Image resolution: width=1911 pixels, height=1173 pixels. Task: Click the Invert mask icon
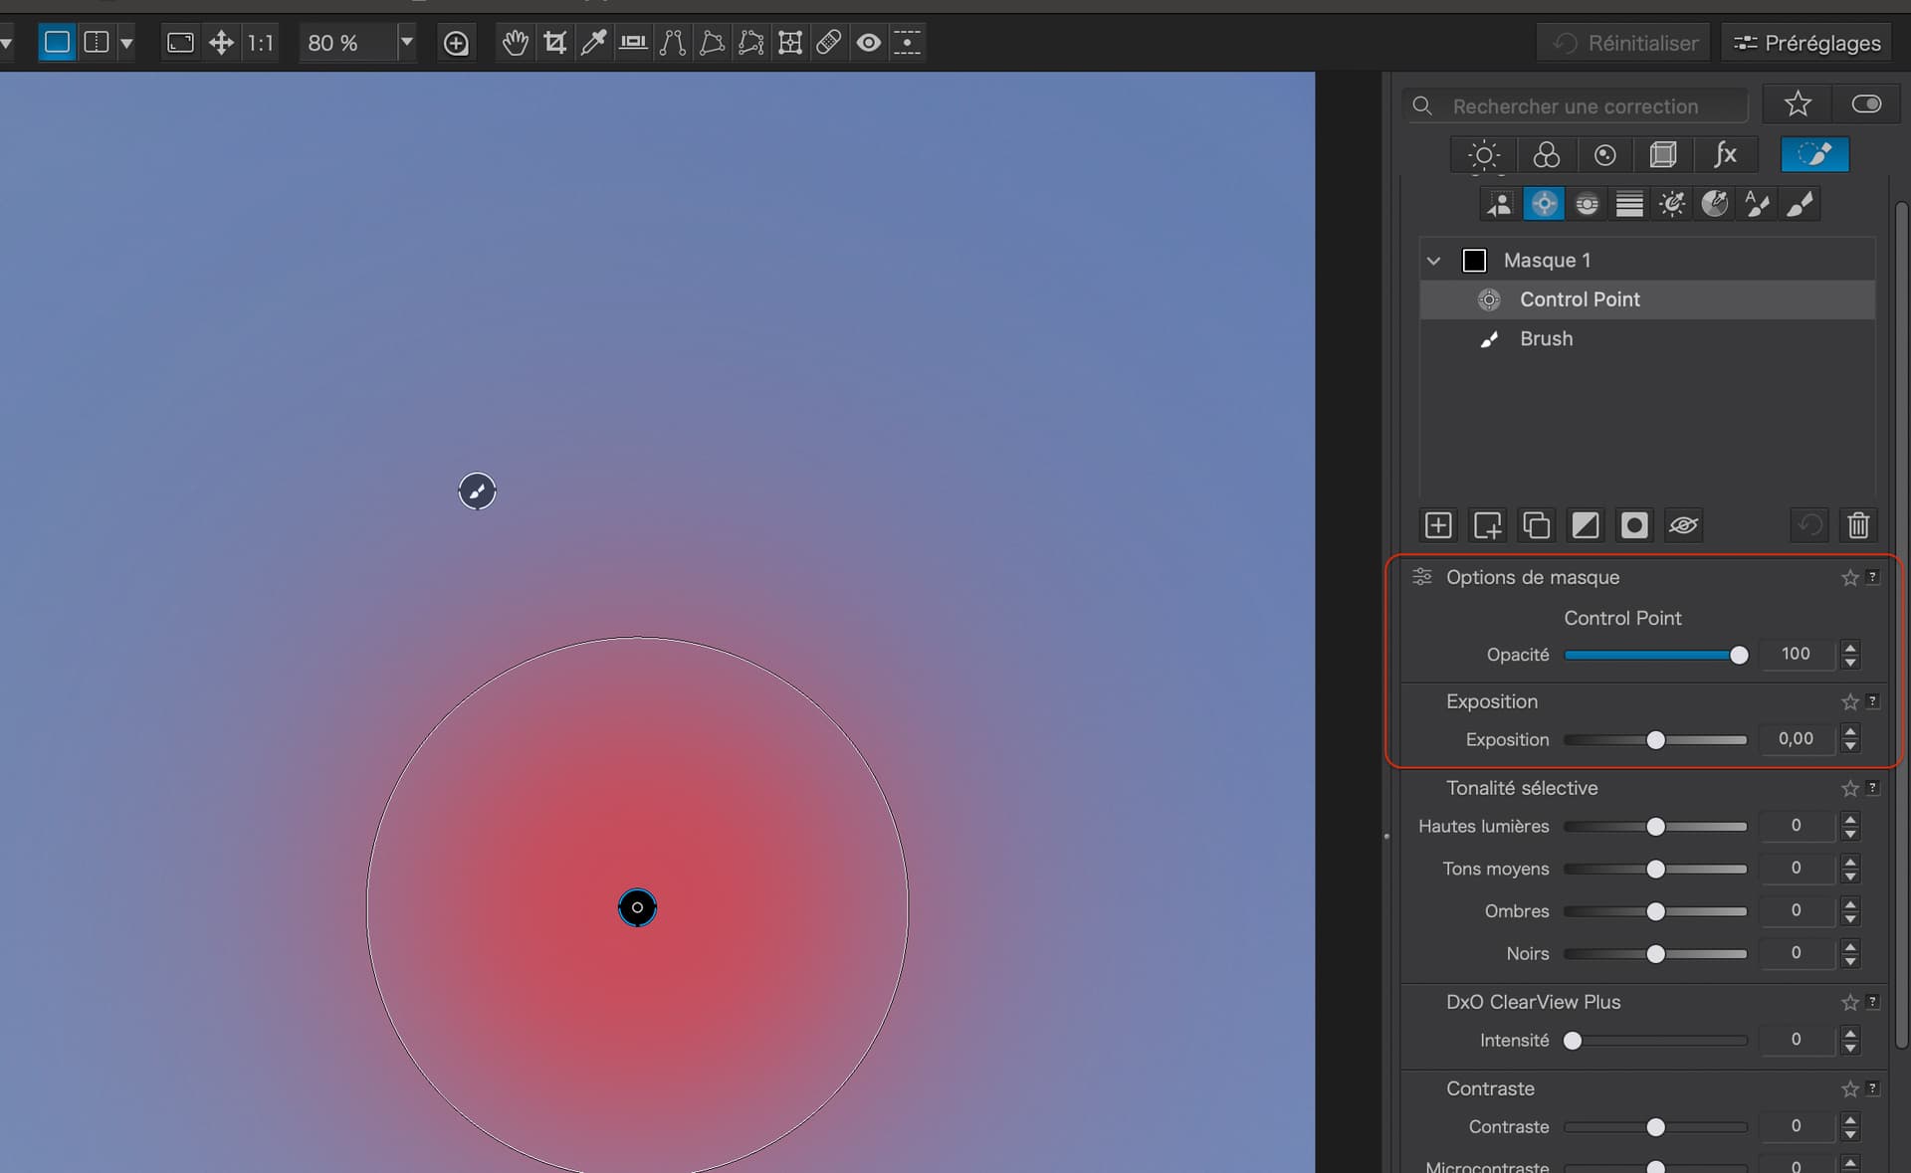tap(1585, 525)
